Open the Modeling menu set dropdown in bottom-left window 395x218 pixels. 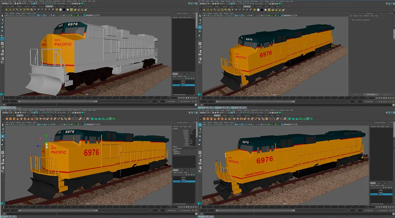point(7,113)
